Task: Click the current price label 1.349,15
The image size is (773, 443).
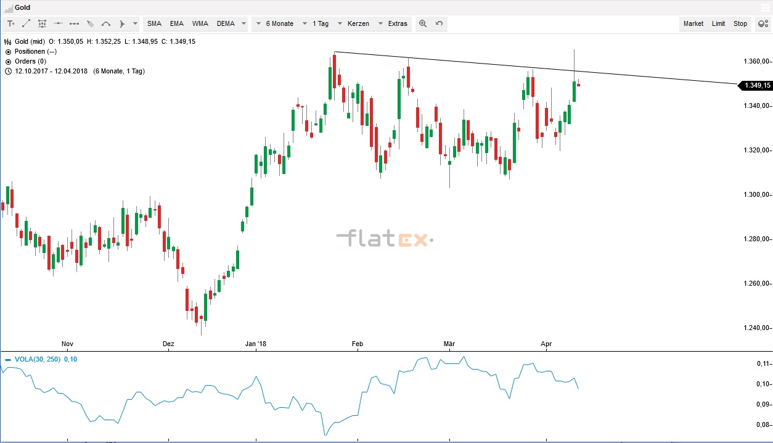Action: click(x=755, y=85)
